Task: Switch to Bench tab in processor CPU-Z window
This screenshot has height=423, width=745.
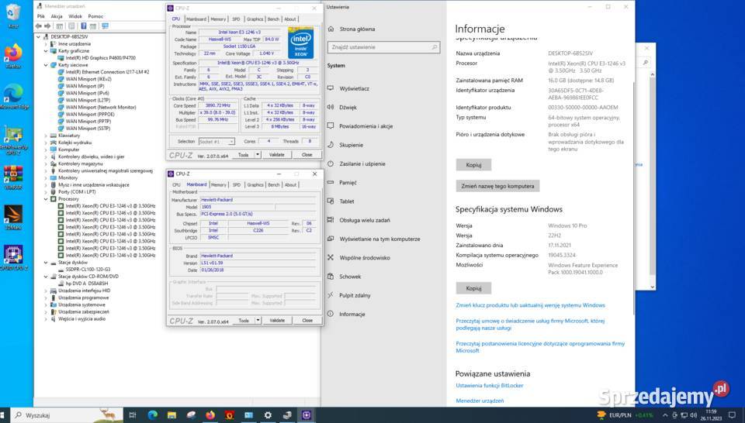Action: pyautogui.click(x=273, y=19)
